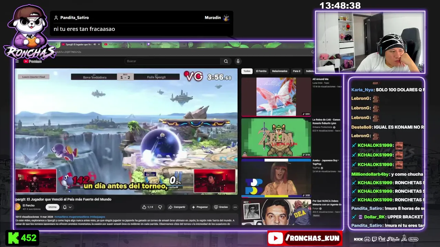Image resolution: width=440 pixels, height=247 pixels.
Task: Select the Todos filter chip
Action: coord(247,71)
